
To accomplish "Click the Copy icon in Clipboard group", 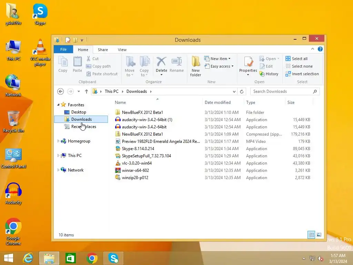I will tap(63, 64).
